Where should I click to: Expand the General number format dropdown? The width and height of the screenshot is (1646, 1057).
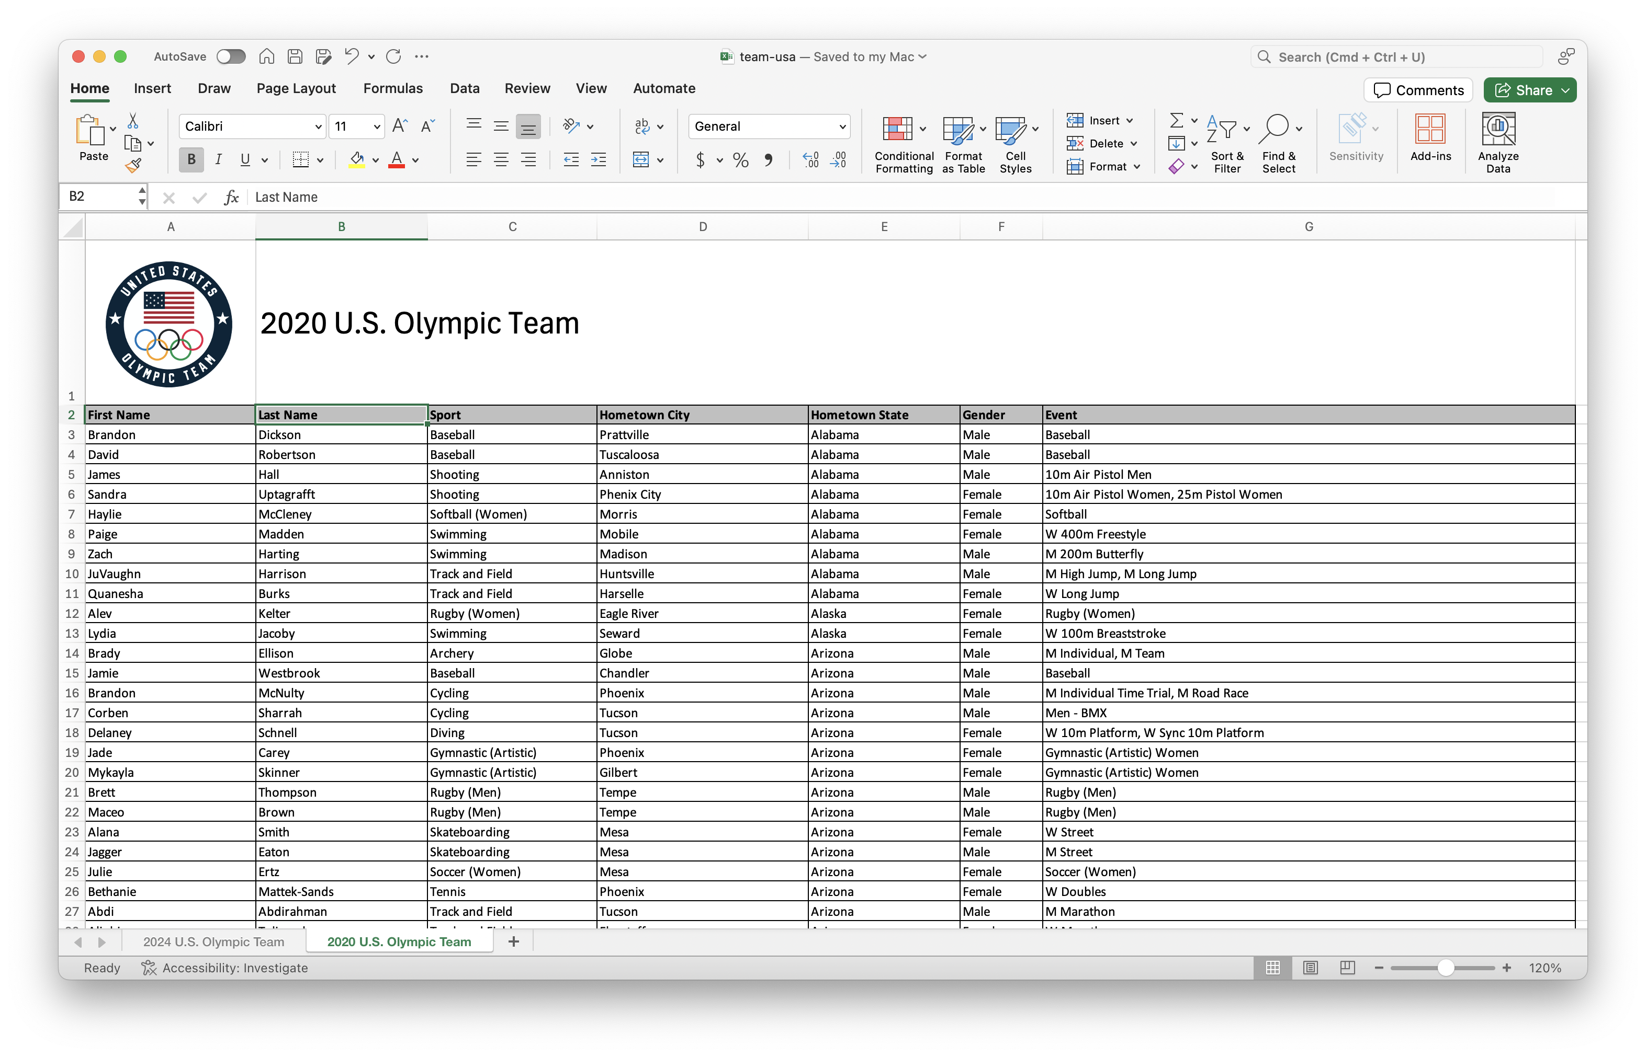tap(842, 127)
